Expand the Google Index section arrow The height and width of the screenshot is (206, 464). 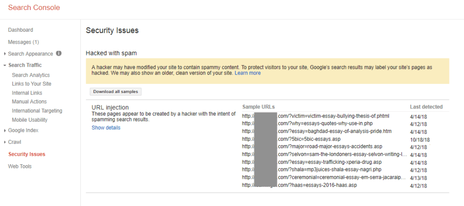[x=5, y=130]
